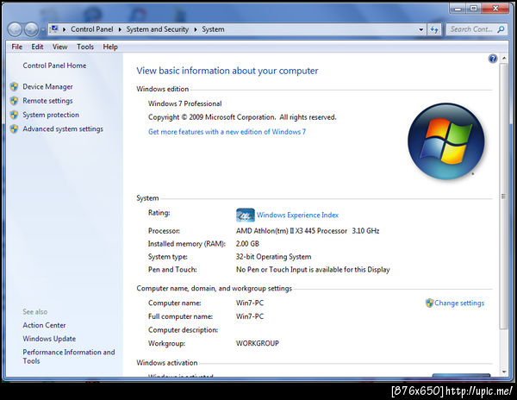517x400 pixels.
Task: Open the Help menu
Action: tap(110, 47)
